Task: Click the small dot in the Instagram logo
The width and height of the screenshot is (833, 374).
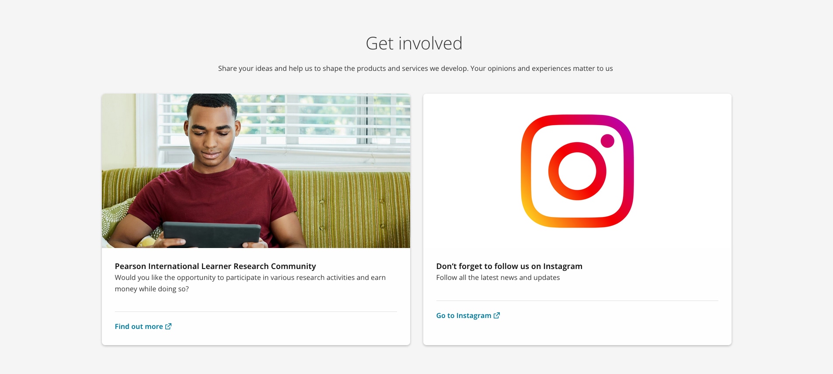Action: pyautogui.click(x=607, y=141)
